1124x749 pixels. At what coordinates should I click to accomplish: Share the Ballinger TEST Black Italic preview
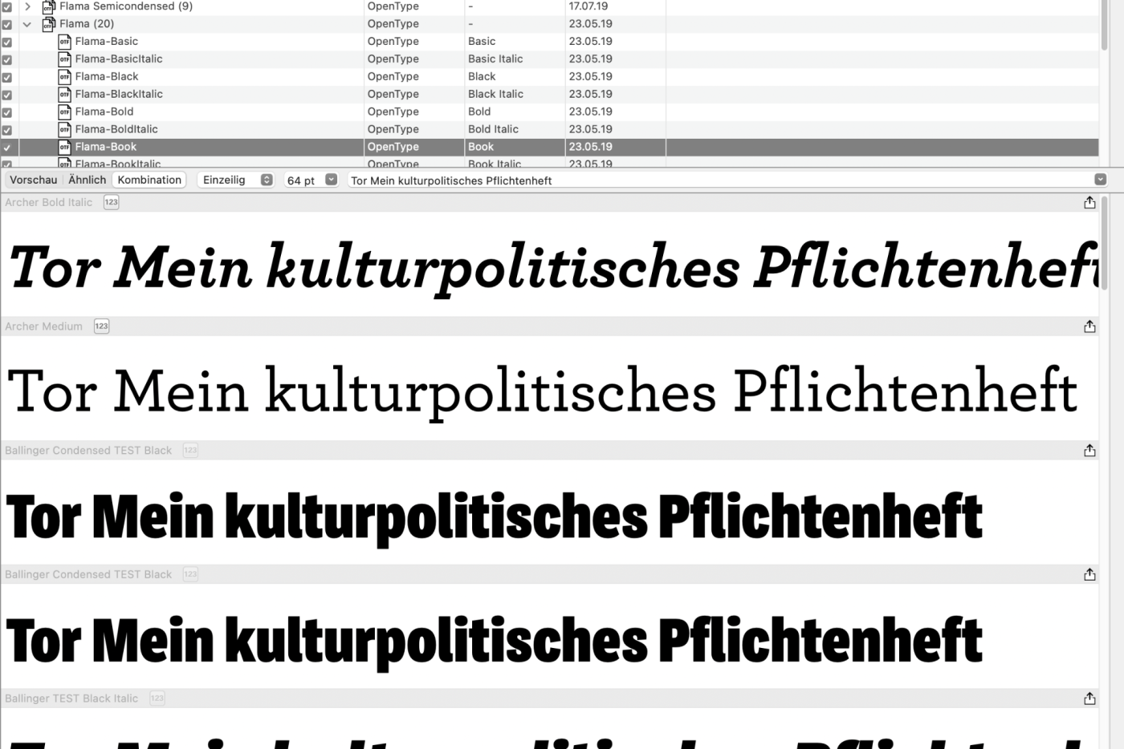click(1089, 698)
